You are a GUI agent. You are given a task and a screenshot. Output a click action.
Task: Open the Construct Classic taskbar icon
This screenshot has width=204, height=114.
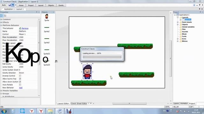tap(60, 111)
